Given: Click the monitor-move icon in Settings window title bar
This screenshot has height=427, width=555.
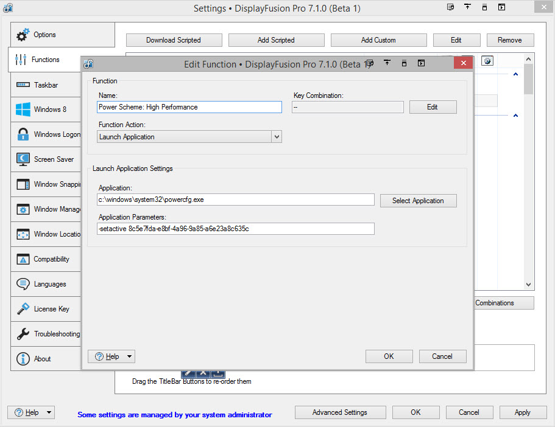Looking at the screenshot, I should click(x=450, y=7).
